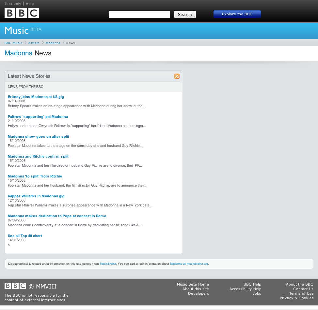Open See all Top 40 chart link
Image resolution: width=318 pixels, height=310 pixels.
[x=25, y=236]
